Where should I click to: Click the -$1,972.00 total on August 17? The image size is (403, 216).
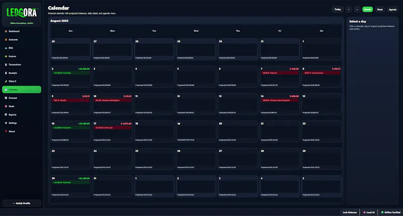coord(126,123)
